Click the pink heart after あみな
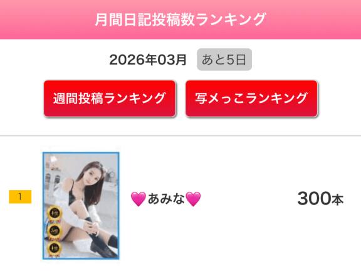This screenshot has width=361, height=274. tap(193, 199)
